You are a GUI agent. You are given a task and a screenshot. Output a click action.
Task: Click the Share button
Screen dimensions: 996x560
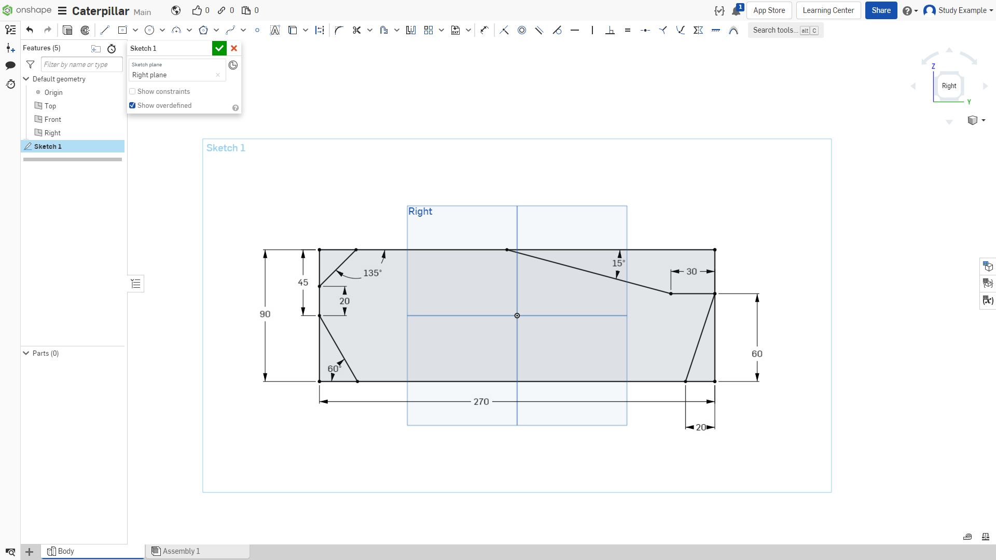(881, 10)
